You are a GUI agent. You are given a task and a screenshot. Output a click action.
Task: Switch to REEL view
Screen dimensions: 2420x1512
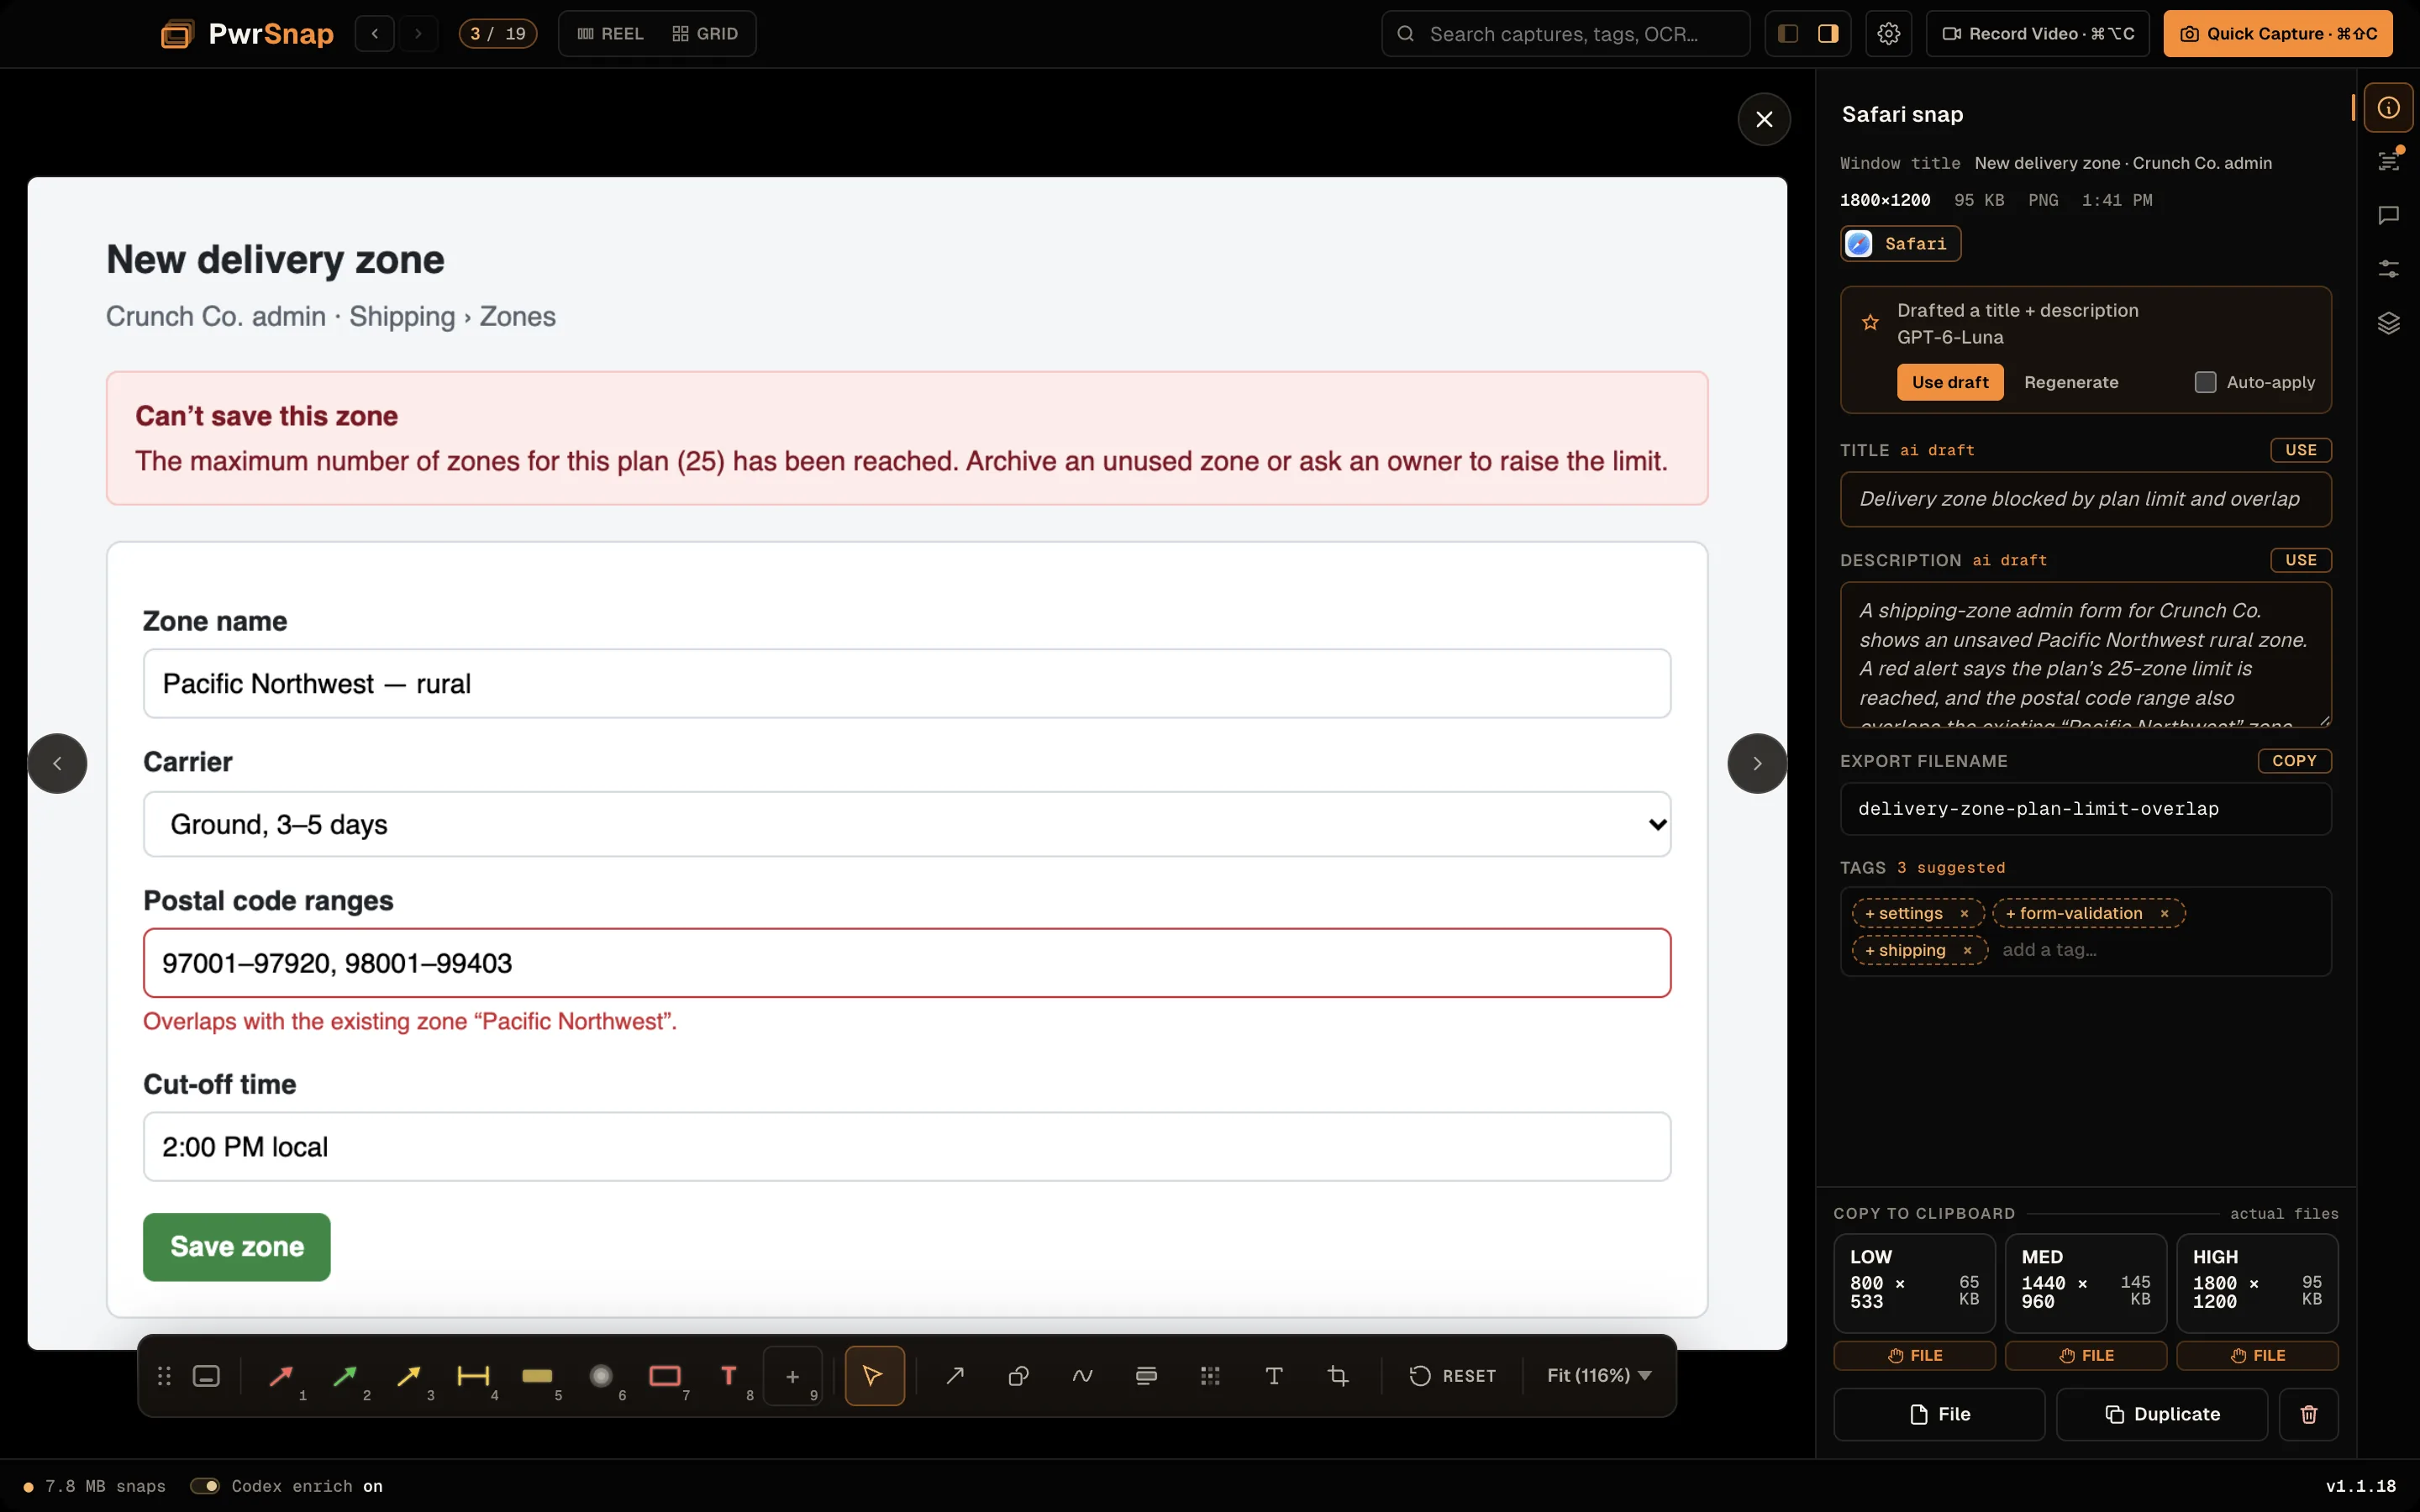[610, 34]
